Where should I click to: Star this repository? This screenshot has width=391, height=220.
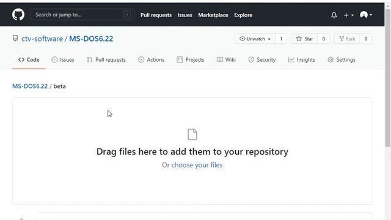pyautogui.click(x=304, y=39)
